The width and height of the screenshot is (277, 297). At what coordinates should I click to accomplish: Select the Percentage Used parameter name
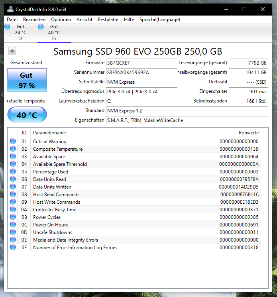(x=51, y=172)
